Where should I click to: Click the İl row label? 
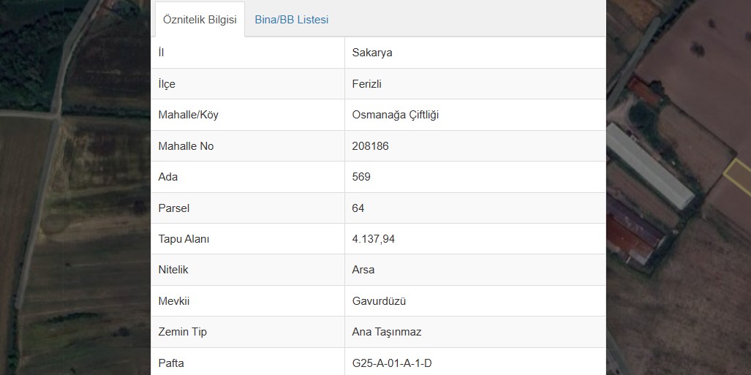tap(161, 53)
